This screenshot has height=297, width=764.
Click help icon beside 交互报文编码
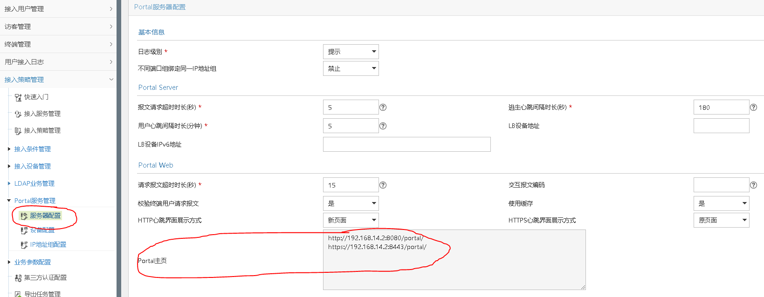click(x=753, y=185)
